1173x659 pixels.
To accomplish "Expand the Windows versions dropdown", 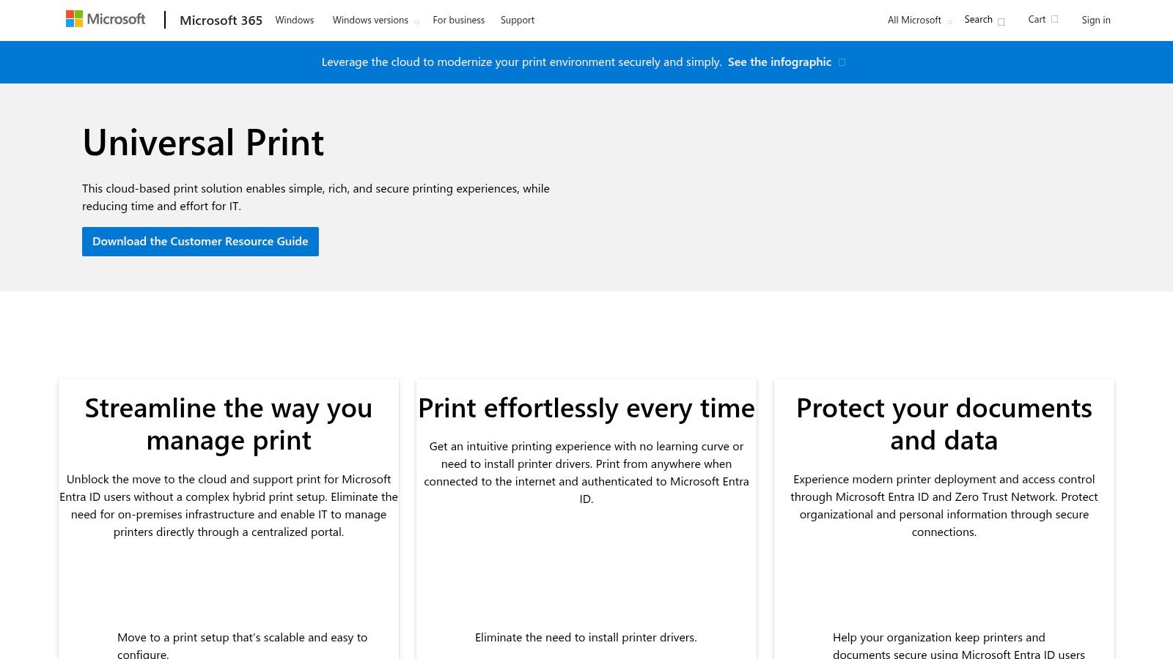I will (x=370, y=20).
